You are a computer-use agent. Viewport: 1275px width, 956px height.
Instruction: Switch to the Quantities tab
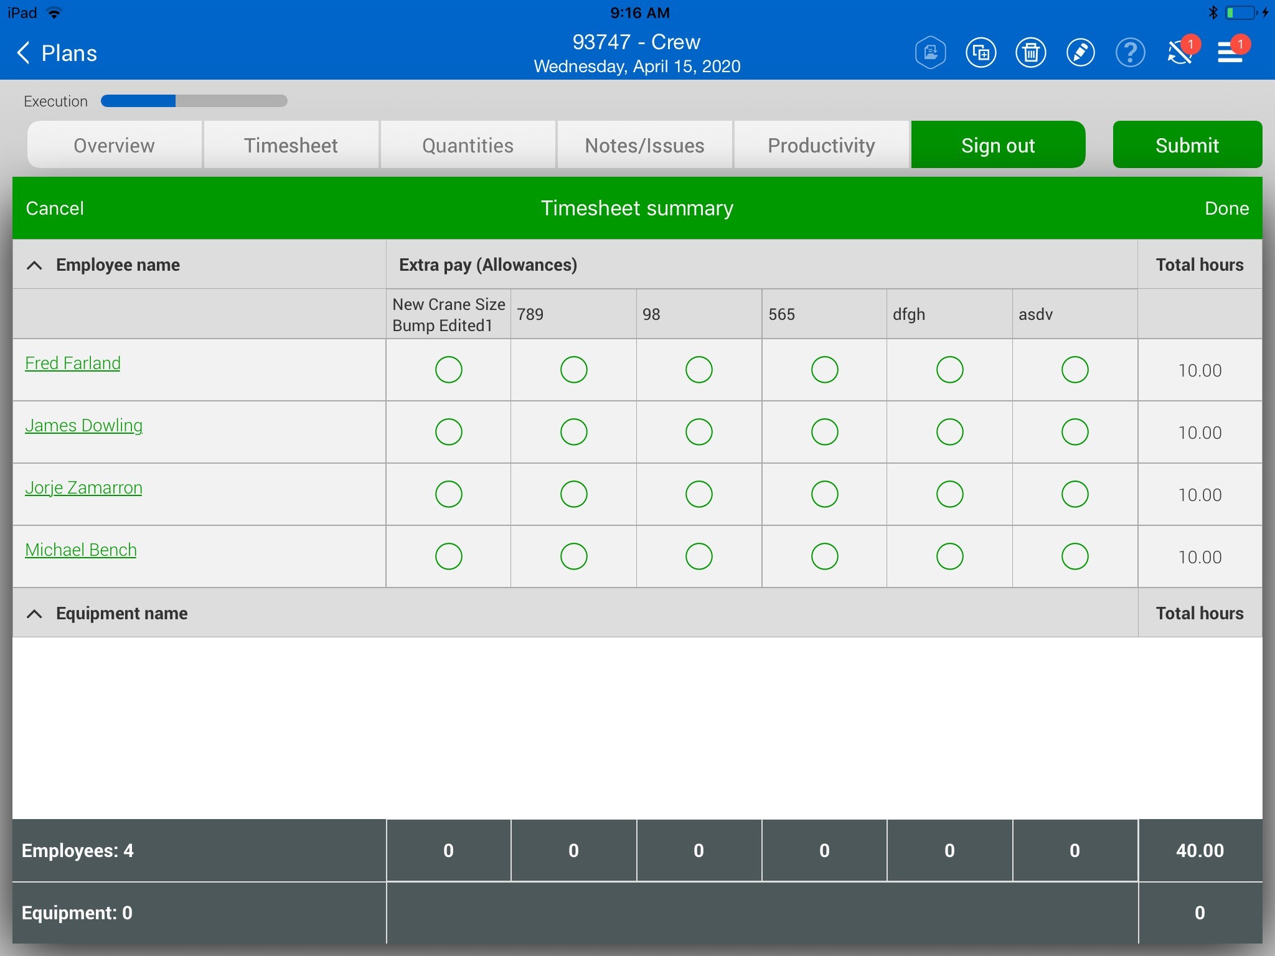(468, 145)
